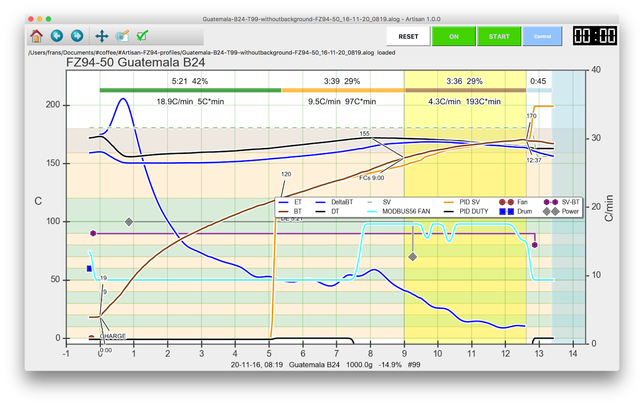Click the "170" temperature annotation
Image resolution: width=644 pixels, height=406 pixels.
coord(531,116)
